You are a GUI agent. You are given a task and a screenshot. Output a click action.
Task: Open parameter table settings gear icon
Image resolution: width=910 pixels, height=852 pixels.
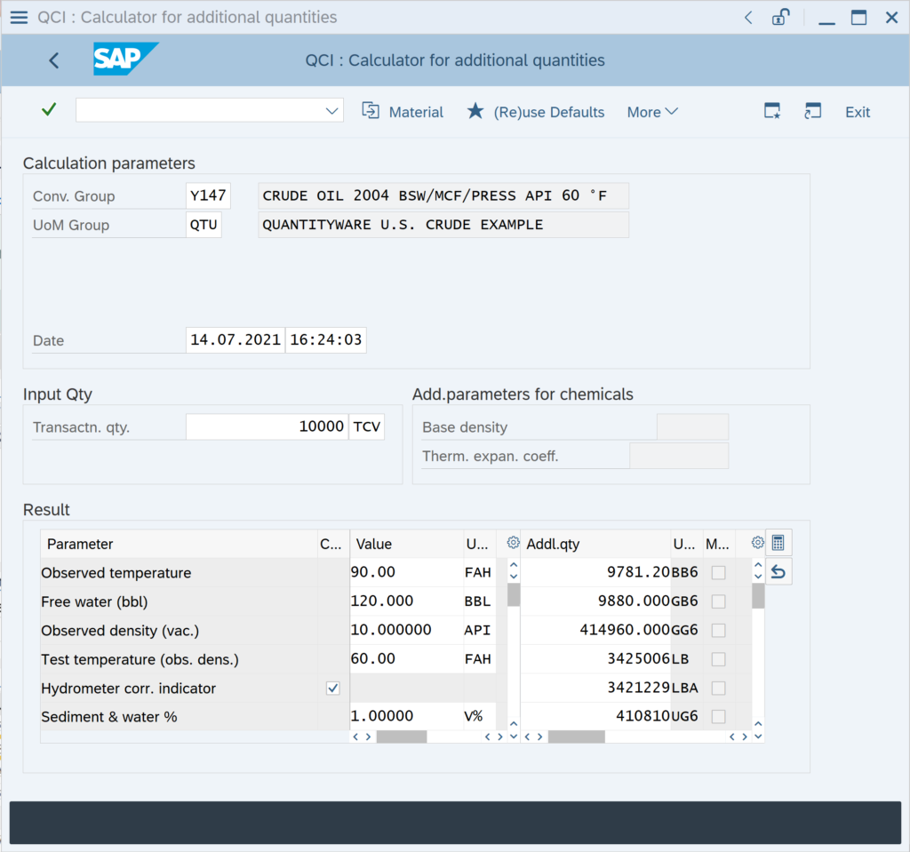click(513, 543)
